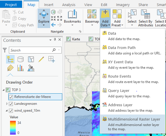
Task: Open the Basemap dropdown arrow
Action: (x=92, y=25)
